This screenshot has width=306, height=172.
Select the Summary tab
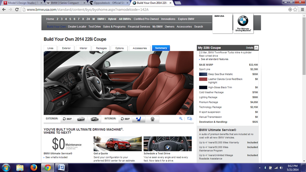[x=161, y=48]
